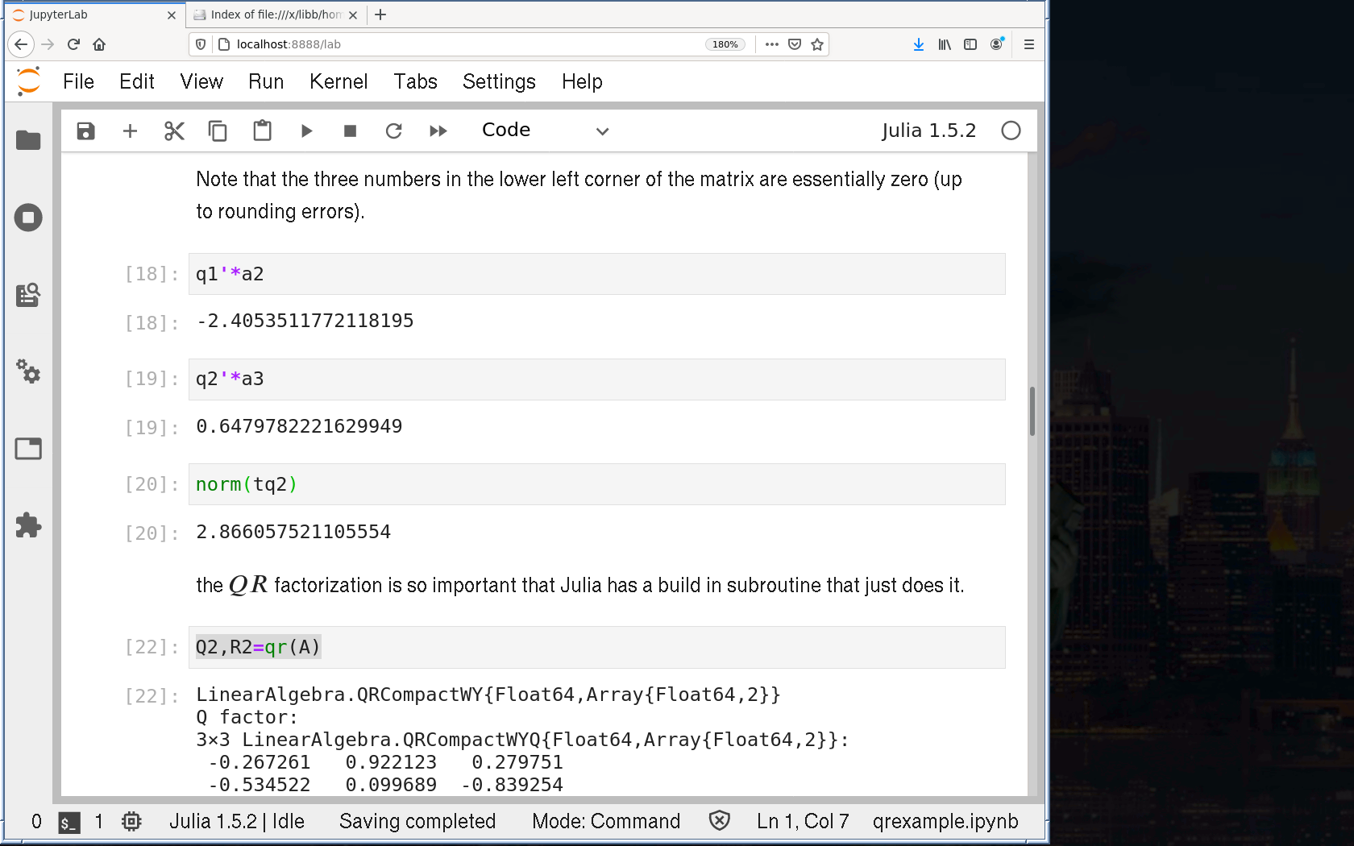
Task: Bookmark this page with the star icon
Action: click(817, 44)
